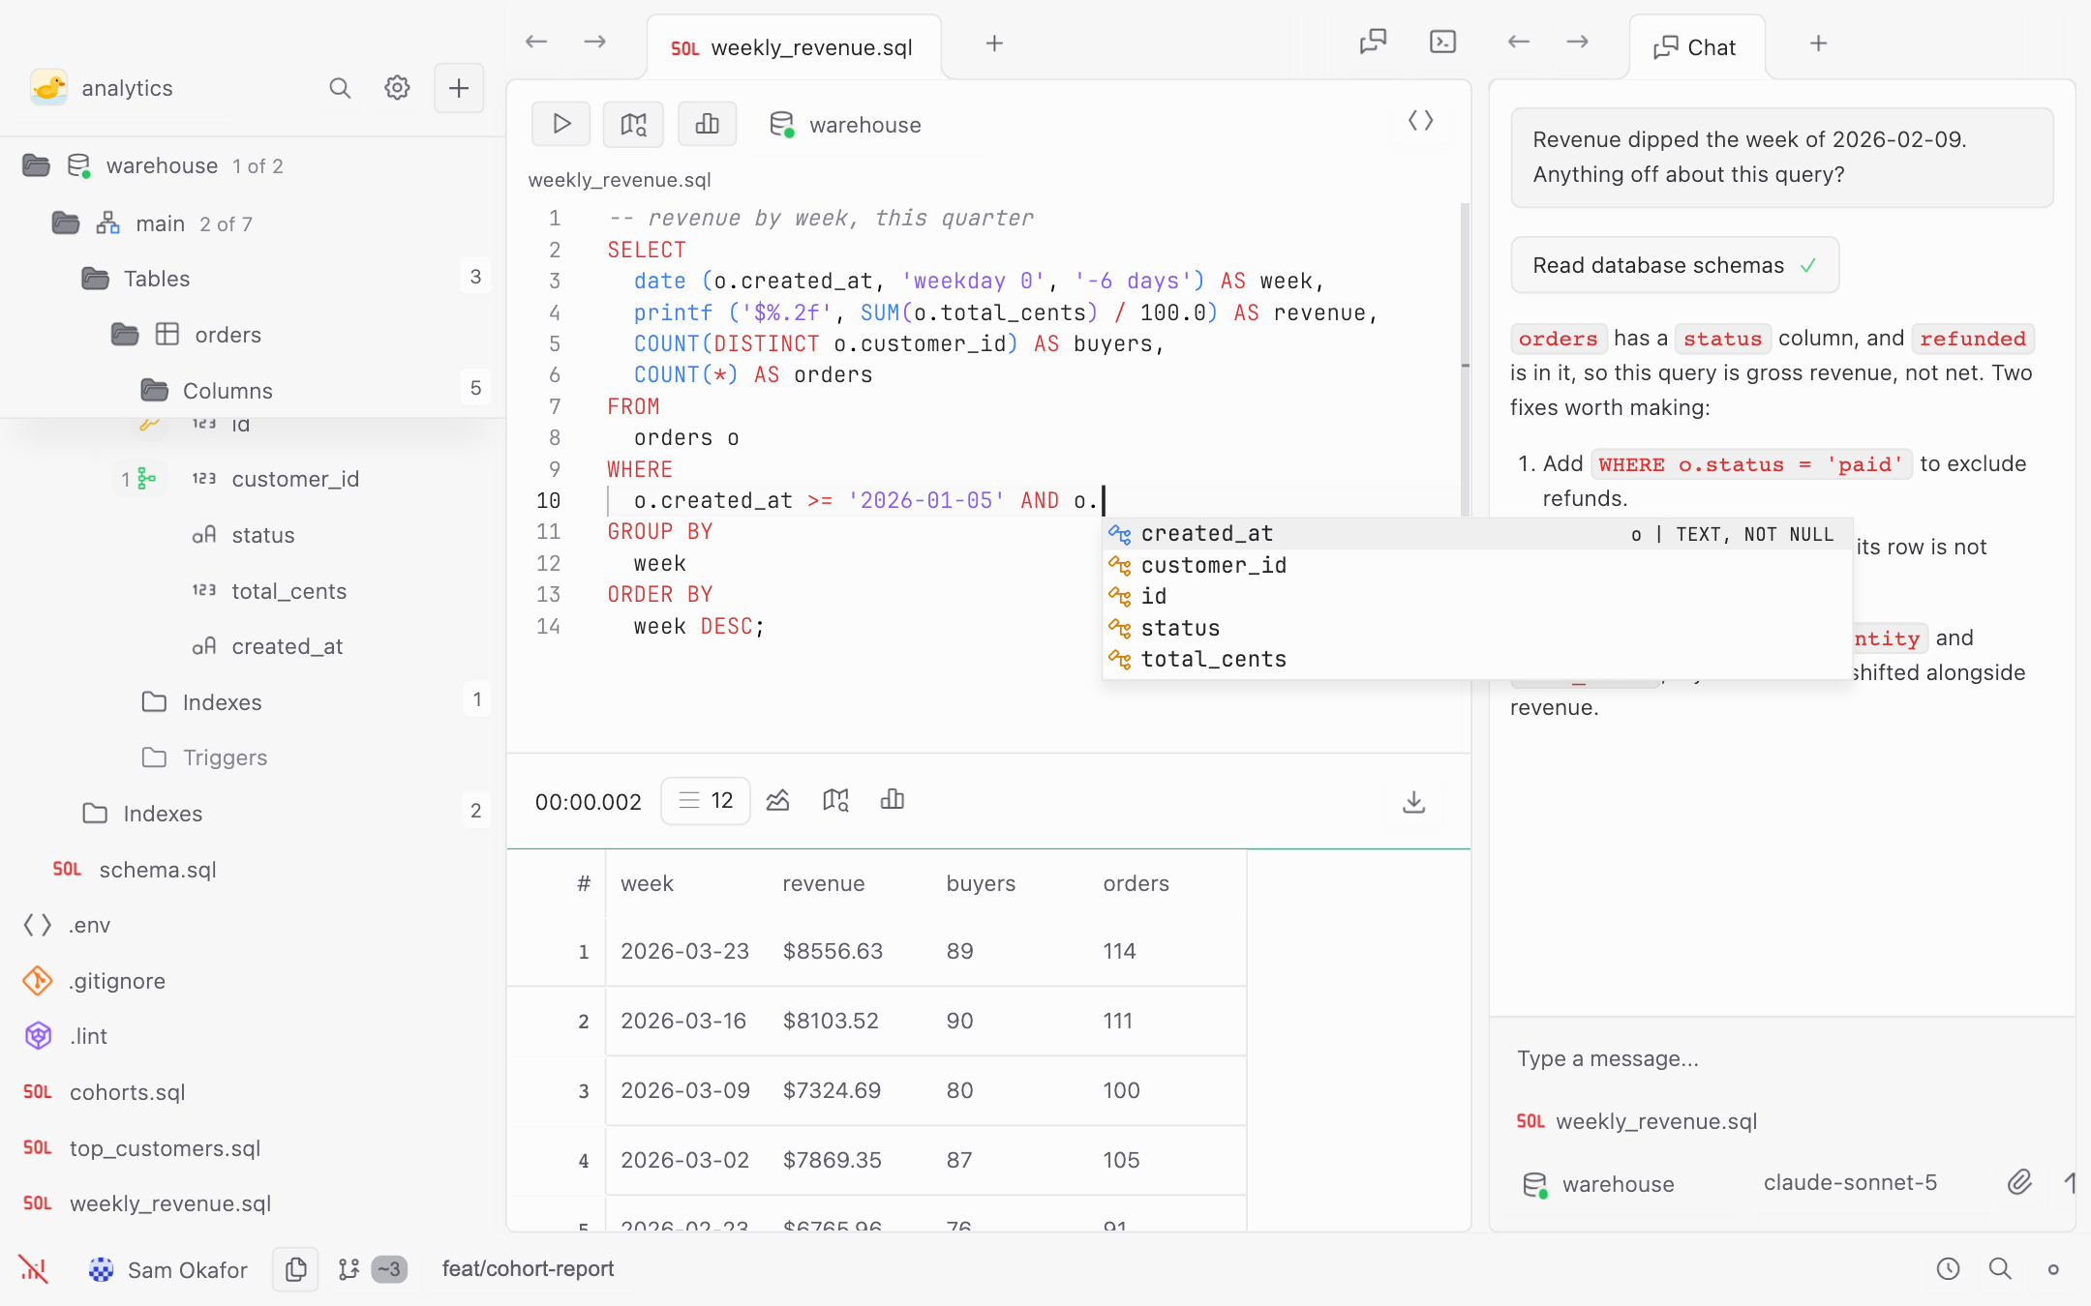Collapse the orders table node
The height and width of the screenshot is (1306, 2091).
(x=125, y=335)
